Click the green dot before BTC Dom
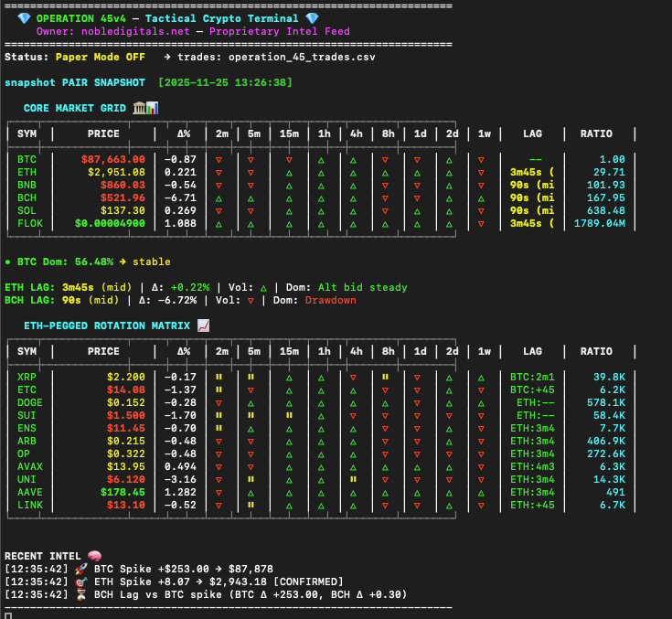This screenshot has width=672, height=619. tap(7, 261)
